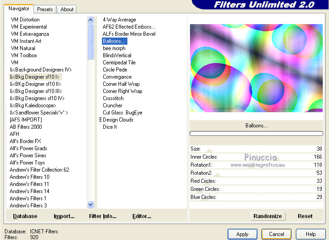Select Alf's Power Grads category
The height and width of the screenshot is (240, 329).
[x=28, y=148]
